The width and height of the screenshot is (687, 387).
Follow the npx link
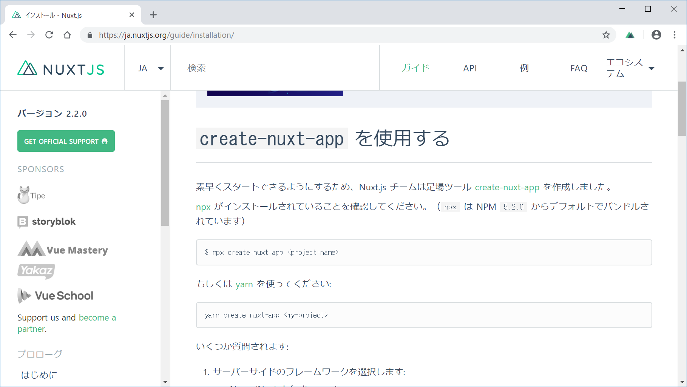click(x=203, y=207)
